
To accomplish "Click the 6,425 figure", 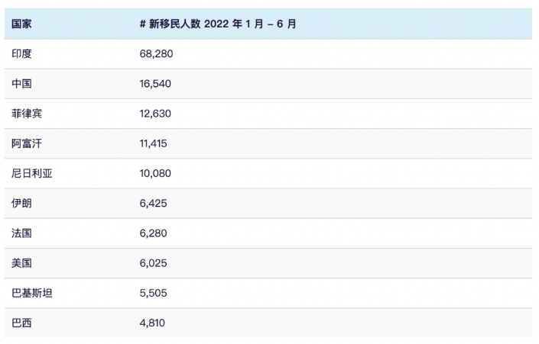I will [153, 203].
